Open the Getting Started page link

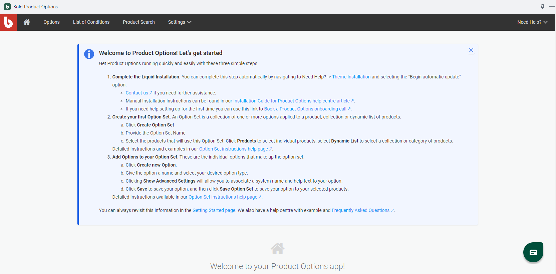point(214,210)
